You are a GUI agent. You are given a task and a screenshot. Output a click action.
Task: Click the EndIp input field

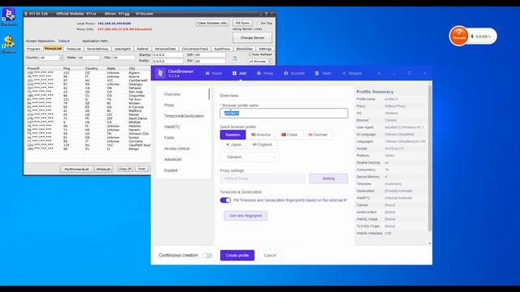(x=167, y=62)
